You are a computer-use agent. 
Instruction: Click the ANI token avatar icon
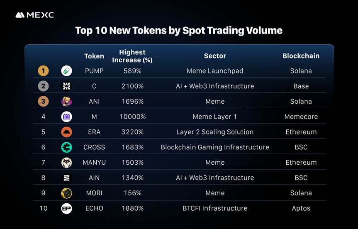coord(66,102)
